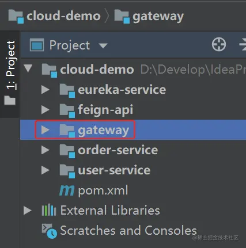This screenshot has width=246, height=248.
Task: Select the order-service module label
Action: click(118, 150)
